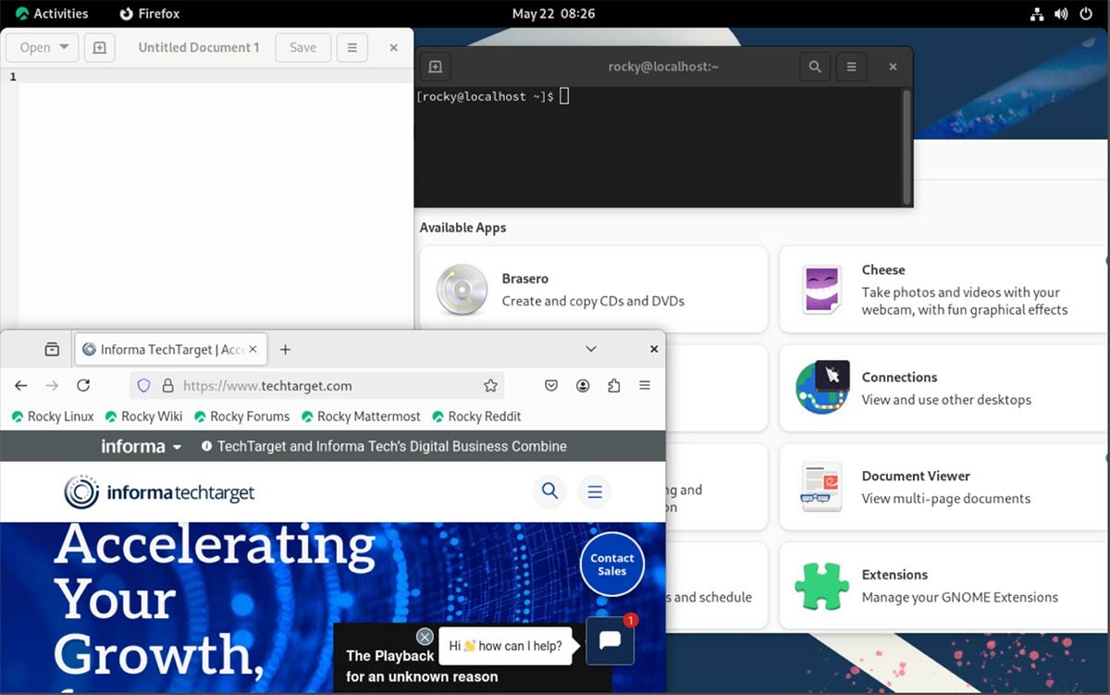This screenshot has height=695, width=1110.
Task: Open the Firefox hamburger menu
Action: [x=645, y=385]
